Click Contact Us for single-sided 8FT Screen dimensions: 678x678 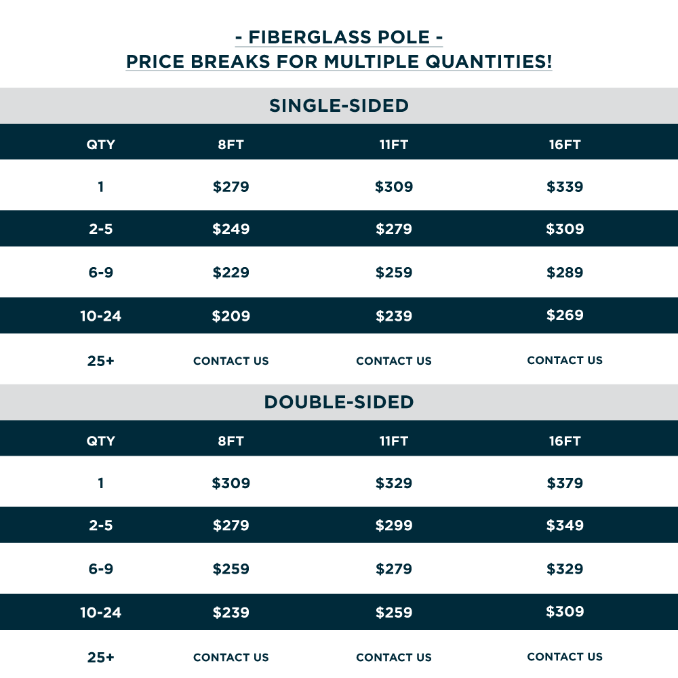231,361
